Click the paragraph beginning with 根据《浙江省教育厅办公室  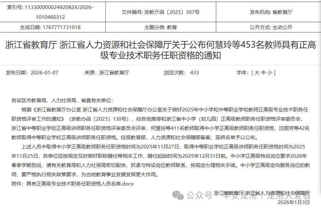160,123
